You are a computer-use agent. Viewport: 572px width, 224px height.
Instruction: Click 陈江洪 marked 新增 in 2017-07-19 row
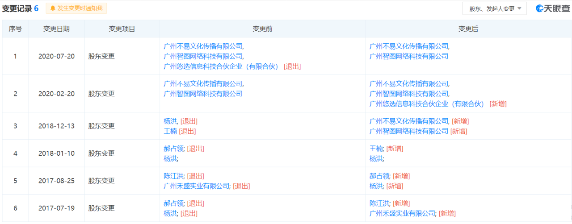tap(379, 203)
